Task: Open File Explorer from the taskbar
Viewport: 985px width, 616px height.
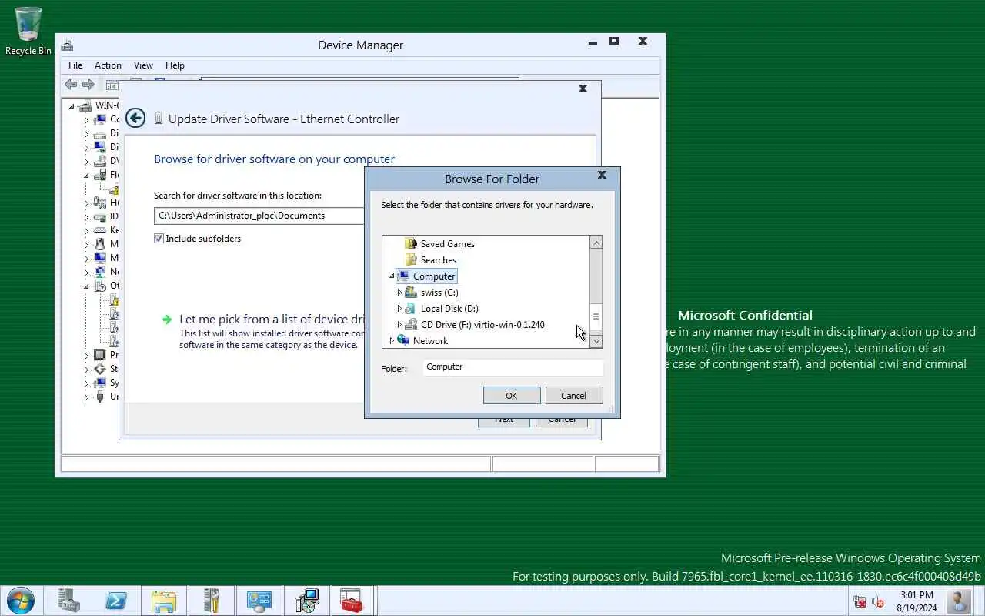Action: point(164,601)
